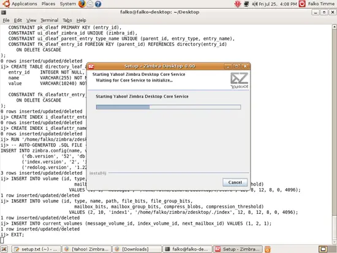337x253 pixels.
Task: Open the mail icon in top panel
Action: [x=90, y=4]
